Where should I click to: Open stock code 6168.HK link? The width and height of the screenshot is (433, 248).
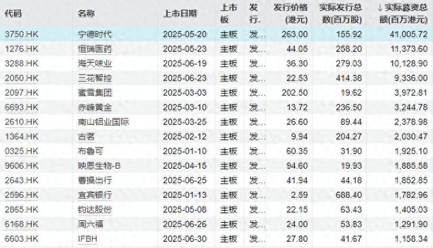click(x=22, y=224)
